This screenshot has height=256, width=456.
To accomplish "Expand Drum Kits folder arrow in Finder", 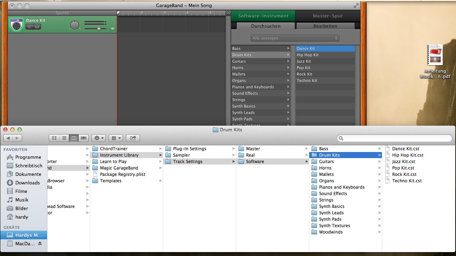I will pyautogui.click(x=380, y=155).
